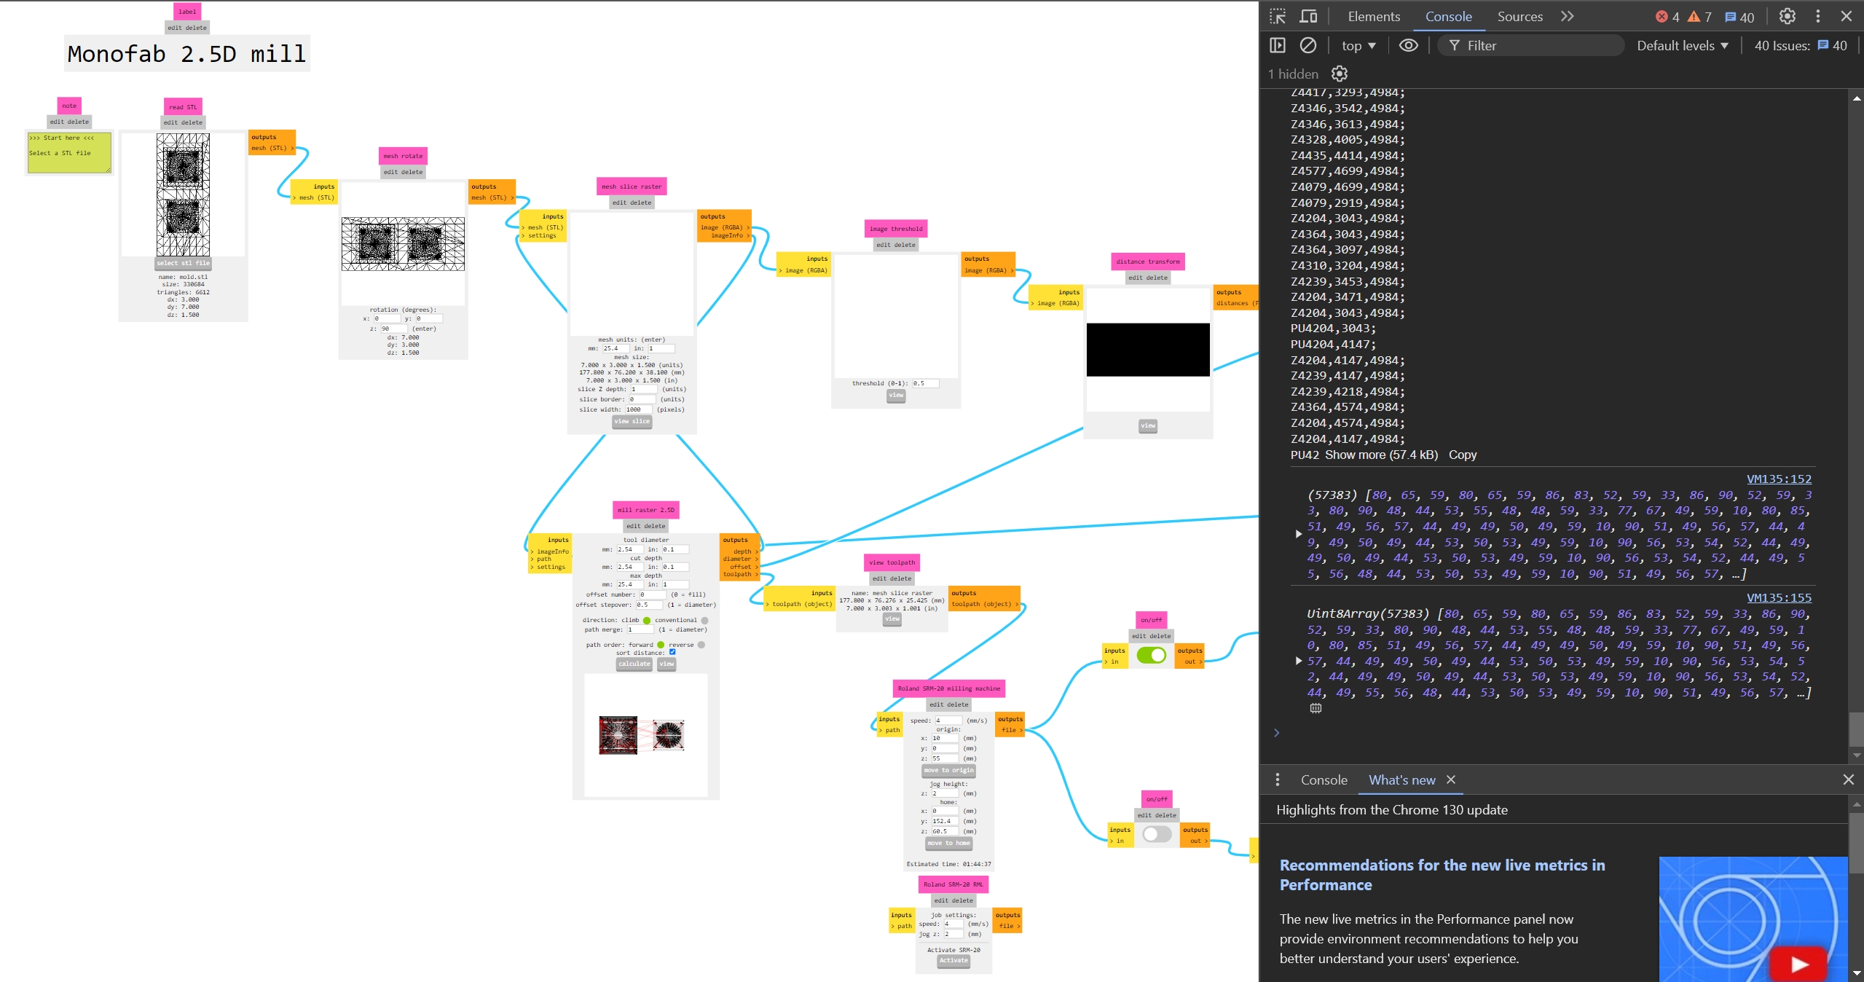This screenshot has height=982, width=1864.
Task: Show more DevTools tabs with double chevron
Action: tap(1568, 16)
